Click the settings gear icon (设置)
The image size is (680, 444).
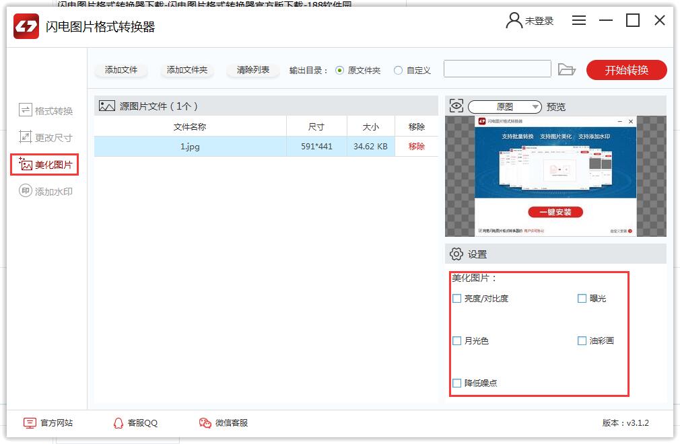click(456, 254)
